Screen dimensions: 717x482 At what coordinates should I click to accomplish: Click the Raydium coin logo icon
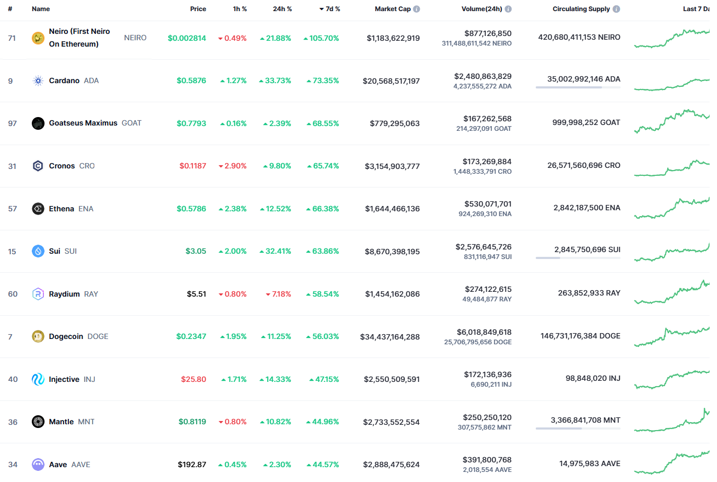pyautogui.click(x=38, y=294)
